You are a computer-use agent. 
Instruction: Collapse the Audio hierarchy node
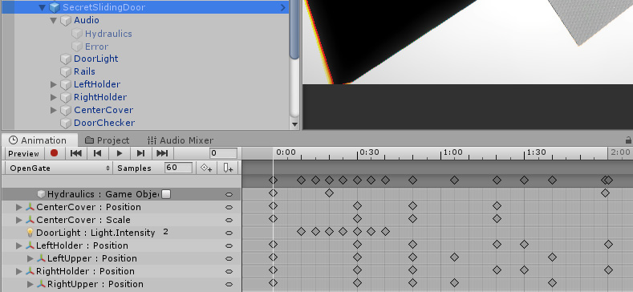[53, 20]
